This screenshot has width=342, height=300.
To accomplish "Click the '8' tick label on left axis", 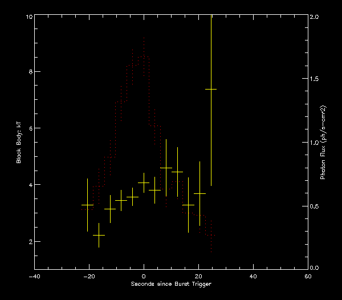I will pos(30,72).
